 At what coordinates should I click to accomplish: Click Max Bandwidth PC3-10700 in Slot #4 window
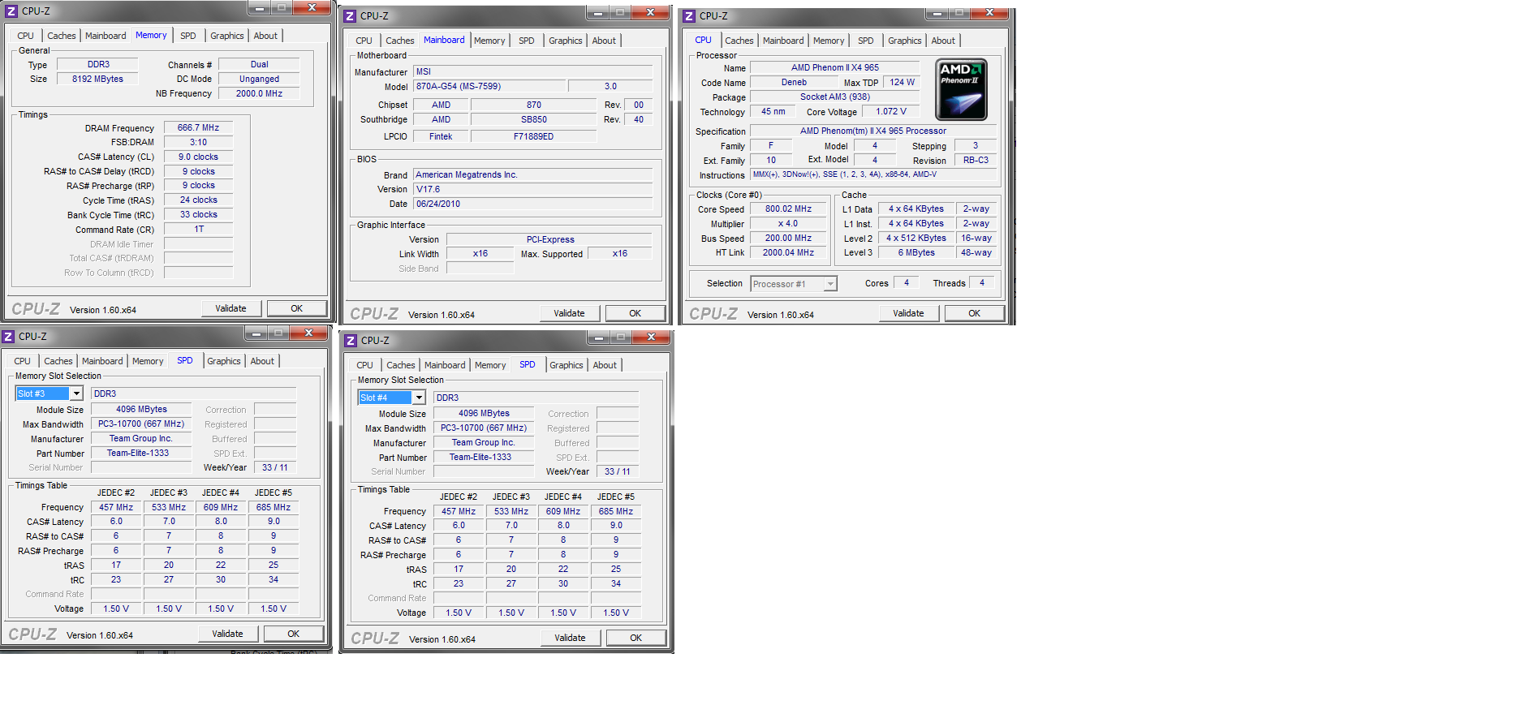coord(484,428)
